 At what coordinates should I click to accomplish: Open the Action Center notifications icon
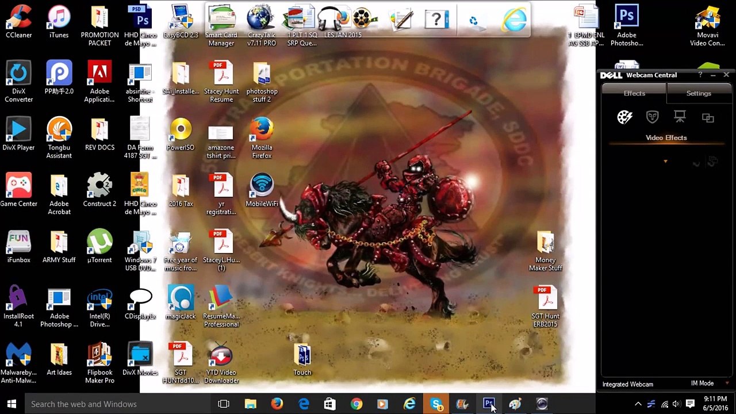690,404
